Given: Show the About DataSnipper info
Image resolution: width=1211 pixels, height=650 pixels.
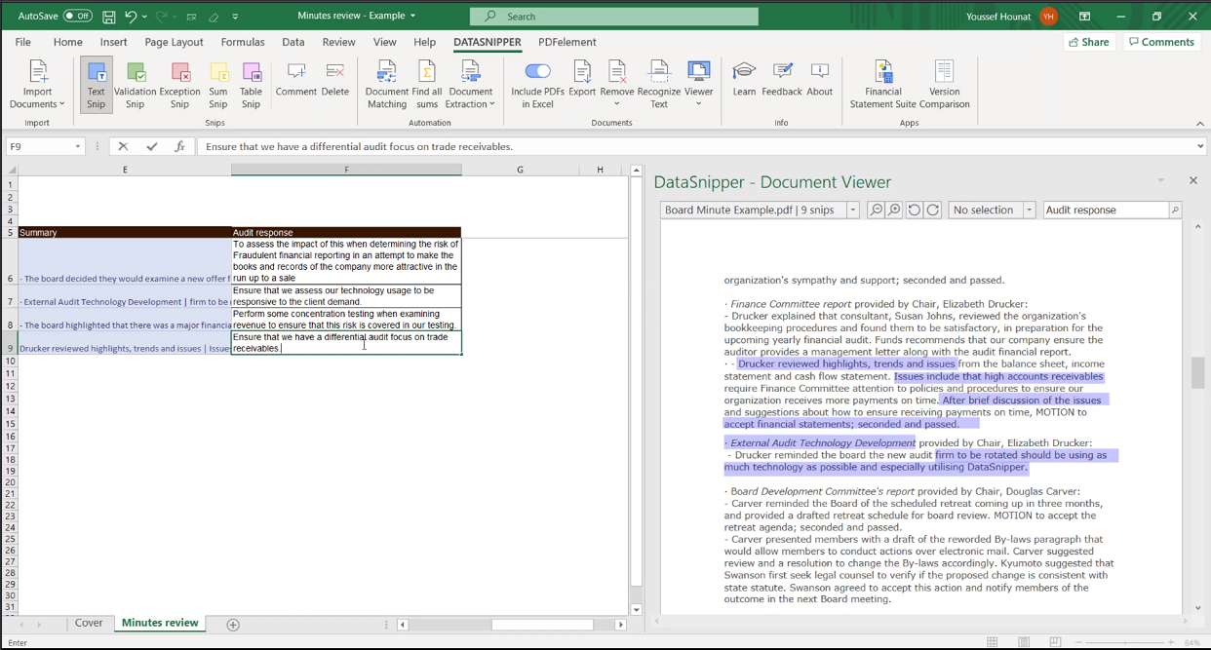Looking at the screenshot, I should click(820, 79).
